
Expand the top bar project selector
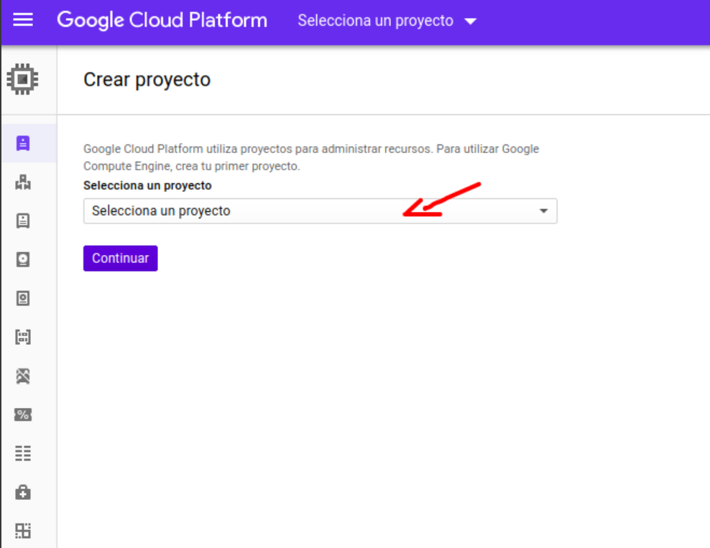pos(387,21)
